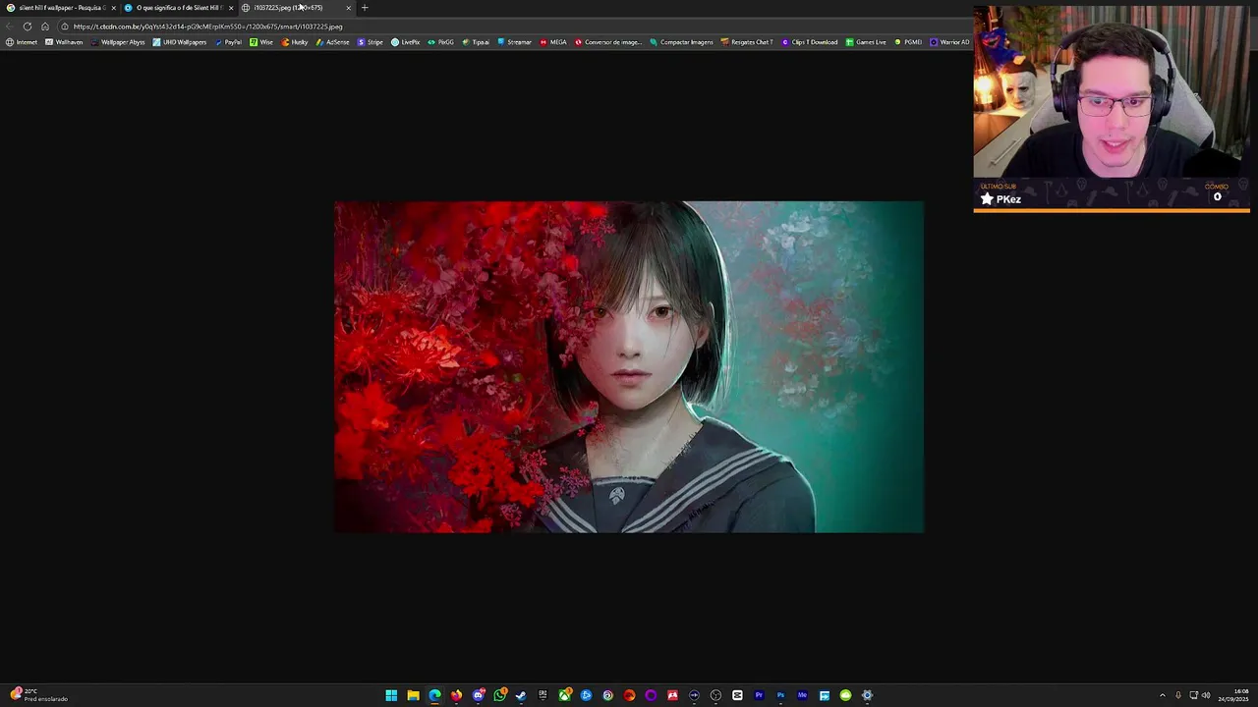This screenshot has height=707, width=1258.
Task: Open the microphone tray icon
Action: pos(1177,695)
